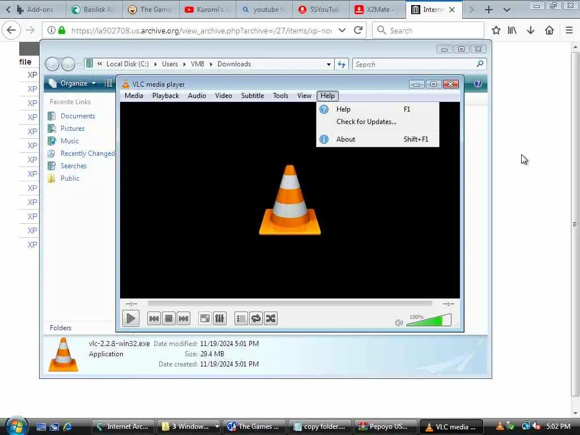This screenshot has height=435, width=580.
Task: Click previous media button in VLC
Action: click(x=154, y=318)
